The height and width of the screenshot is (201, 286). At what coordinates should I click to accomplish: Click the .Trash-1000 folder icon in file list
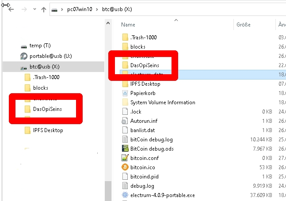click(125, 37)
